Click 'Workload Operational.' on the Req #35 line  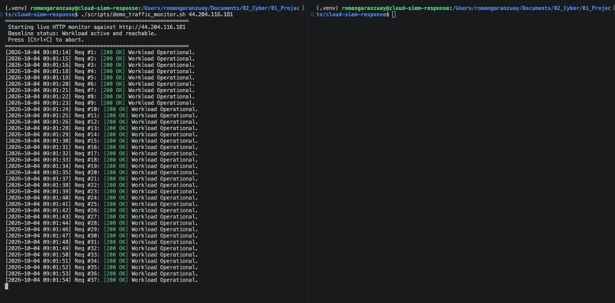coord(164,267)
